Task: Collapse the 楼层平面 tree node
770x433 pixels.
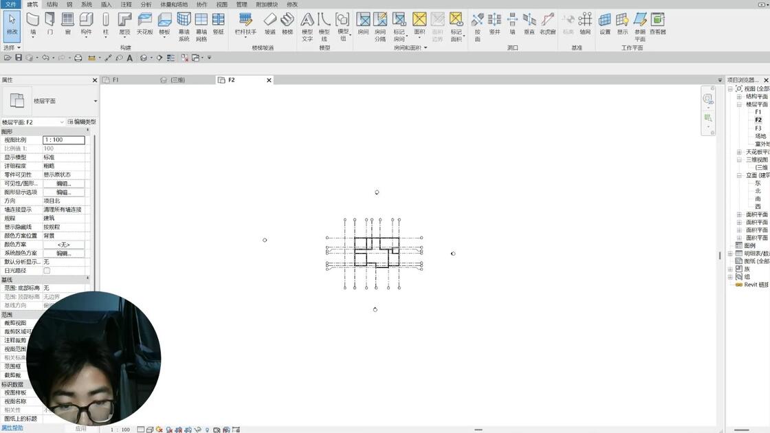Action: (x=739, y=104)
